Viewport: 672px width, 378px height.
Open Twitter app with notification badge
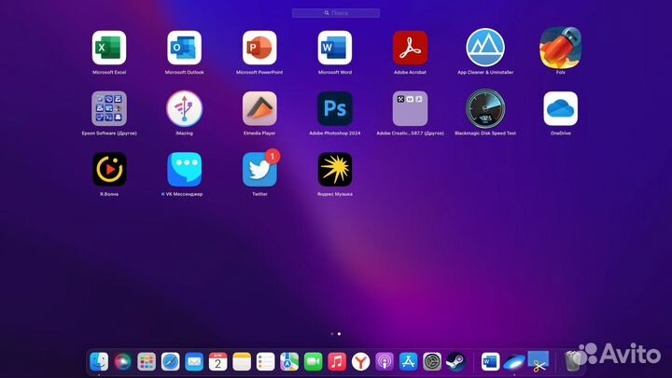[259, 169]
